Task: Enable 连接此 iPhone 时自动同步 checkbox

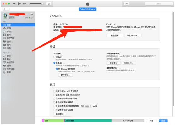Action: tap(54, 91)
